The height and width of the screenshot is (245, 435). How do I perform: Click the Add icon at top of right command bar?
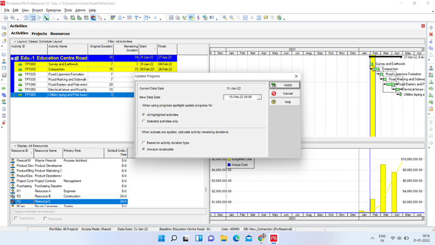coord(431,28)
